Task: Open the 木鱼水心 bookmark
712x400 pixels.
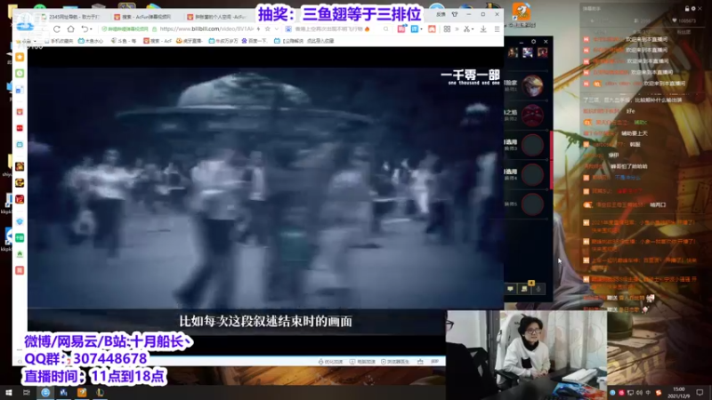Action: pos(91,41)
